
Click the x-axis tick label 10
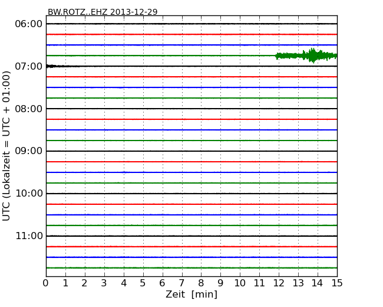(240, 283)
